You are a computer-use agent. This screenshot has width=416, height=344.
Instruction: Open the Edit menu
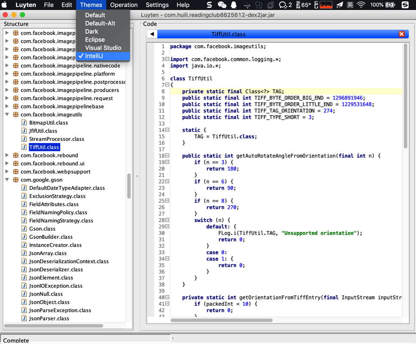(x=67, y=5)
